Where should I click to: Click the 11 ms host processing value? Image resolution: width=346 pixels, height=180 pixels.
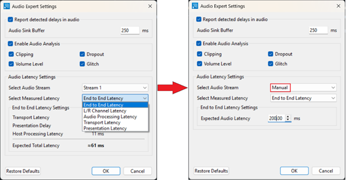point(98,134)
